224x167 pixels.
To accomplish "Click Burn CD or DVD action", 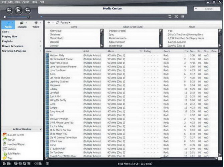I will point(13,135).
